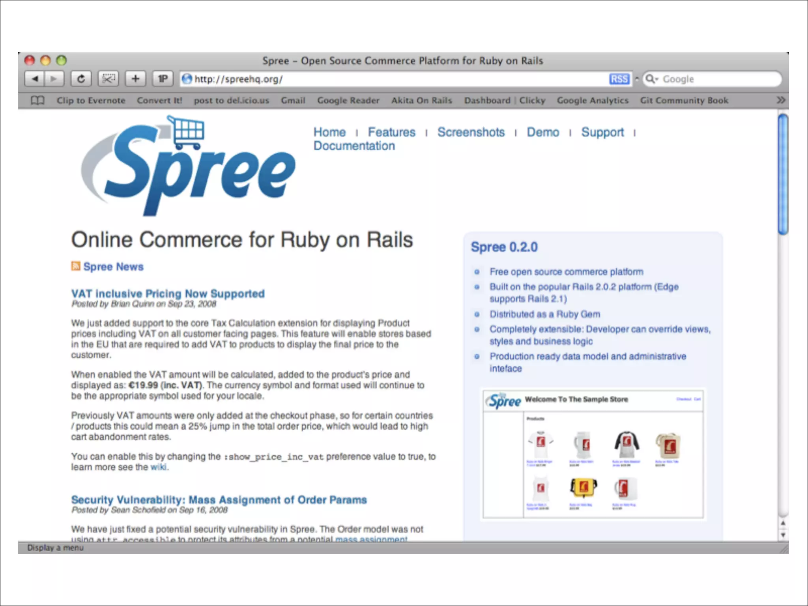Open the Demo nav link

543,132
